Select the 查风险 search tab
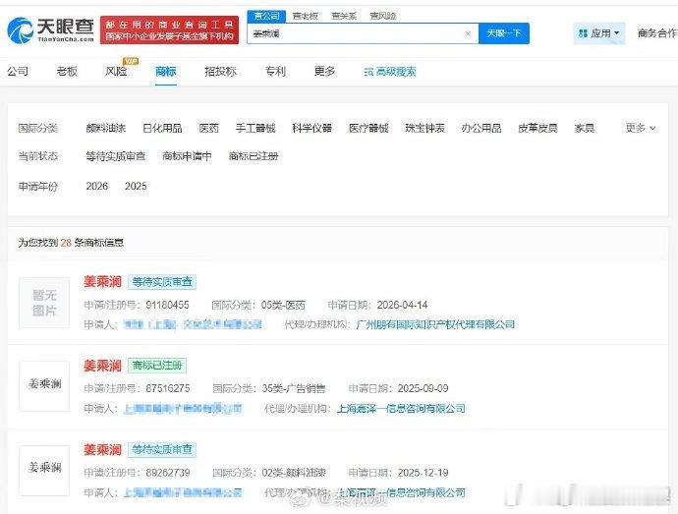The image size is (678, 514). click(383, 16)
